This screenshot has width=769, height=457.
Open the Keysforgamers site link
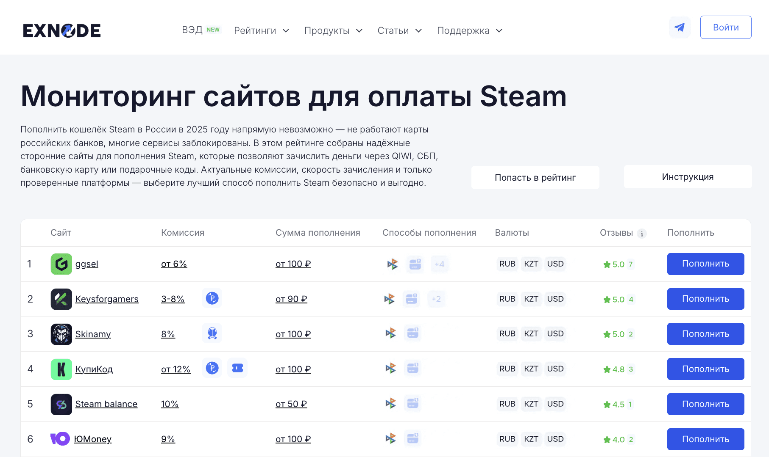coord(107,299)
